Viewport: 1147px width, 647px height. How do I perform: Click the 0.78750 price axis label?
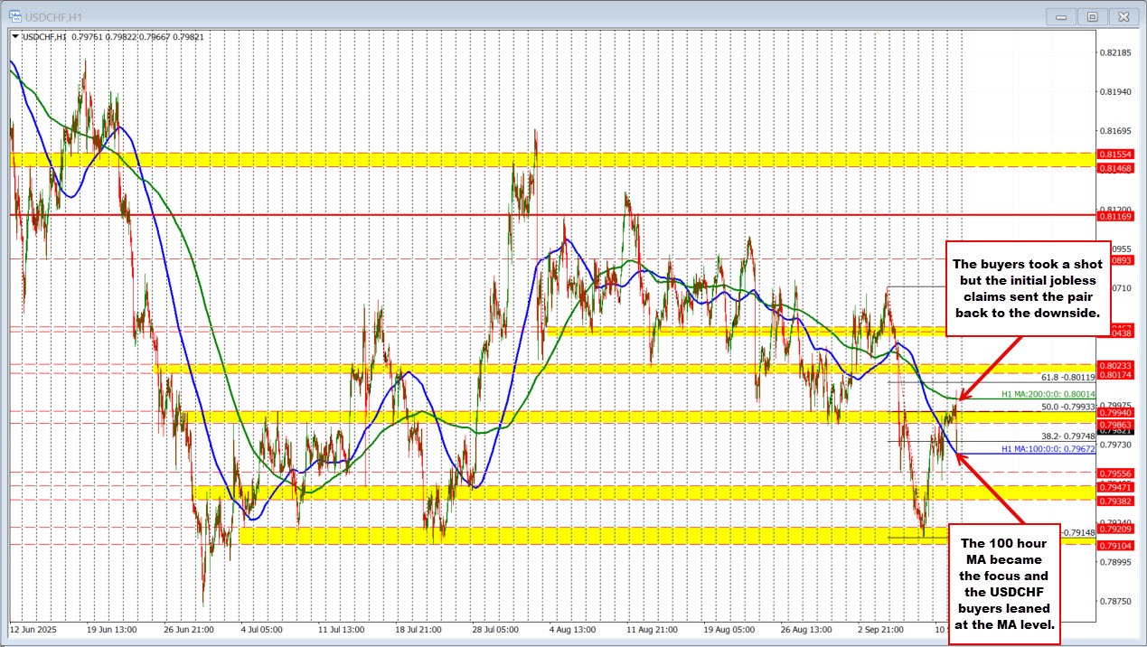point(1114,601)
